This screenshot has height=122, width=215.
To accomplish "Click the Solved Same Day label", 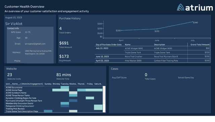I will pyautogui.click(x=186, y=78).
